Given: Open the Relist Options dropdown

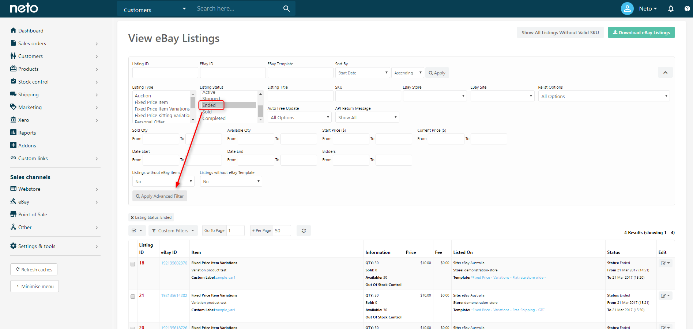Looking at the screenshot, I should click(604, 96).
